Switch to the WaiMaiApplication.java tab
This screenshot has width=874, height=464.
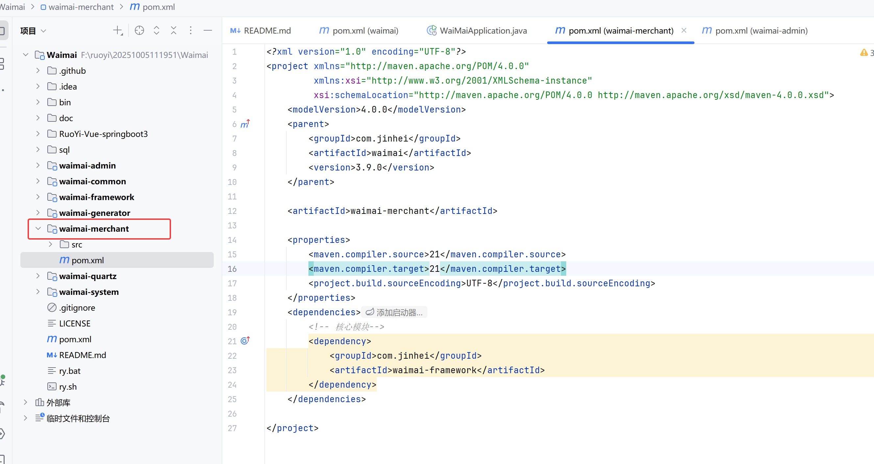pos(477,31)
